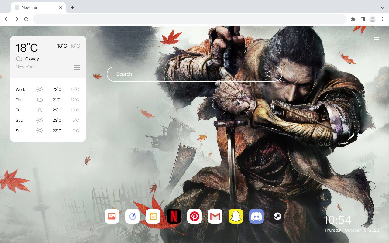Click Thursday's high of 21°C

pyautogui.click(x=57, y=100)
